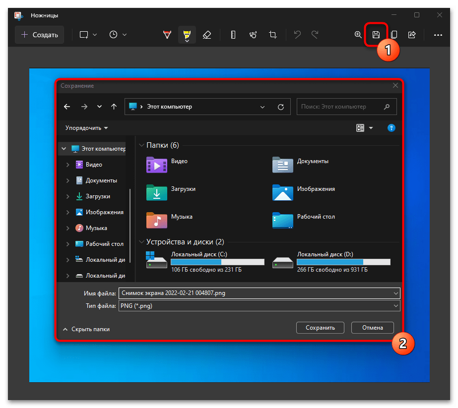Screen dimensions: 458x408
Task: Collapse Этот компьютер tree node
Action: point(64,149)
